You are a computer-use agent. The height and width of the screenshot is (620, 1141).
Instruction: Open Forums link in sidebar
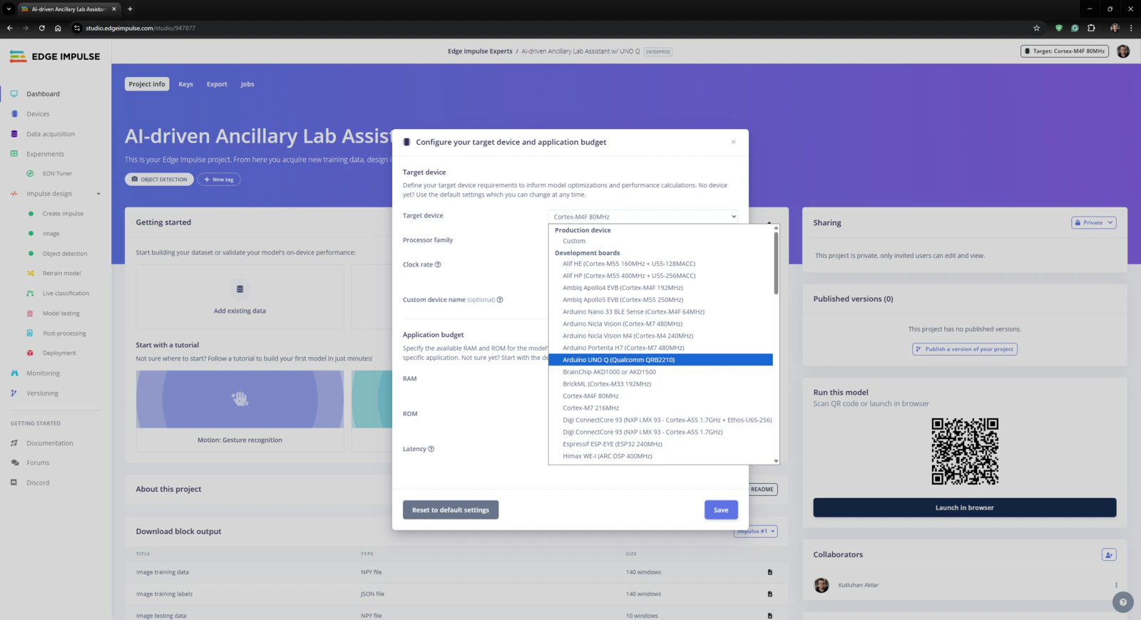[38, 463]
